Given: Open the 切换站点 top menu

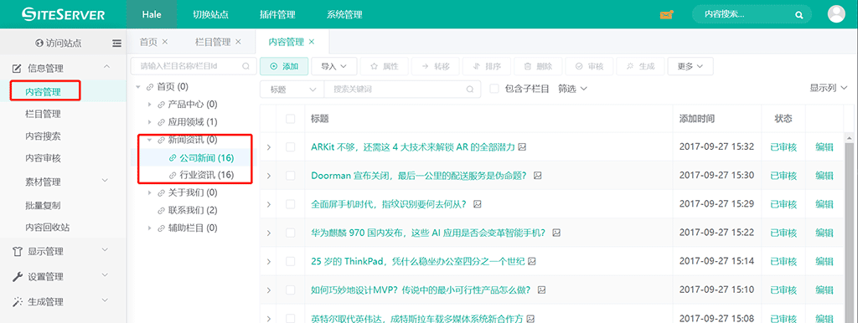Looking at the screenshot, I should coord(210,15).
